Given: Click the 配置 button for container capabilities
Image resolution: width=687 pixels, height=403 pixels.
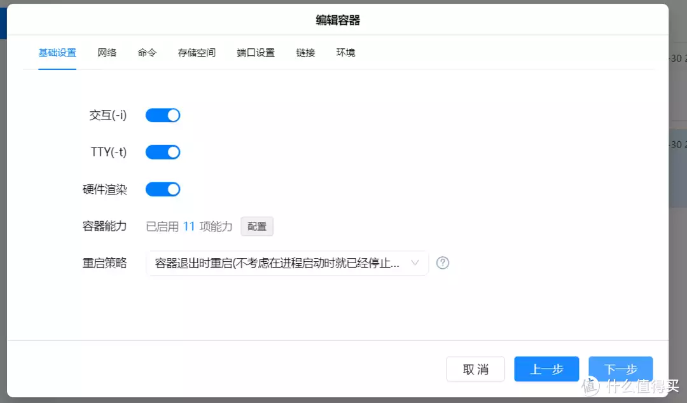Looking at the screenshot, I should [x=257, y=226].
